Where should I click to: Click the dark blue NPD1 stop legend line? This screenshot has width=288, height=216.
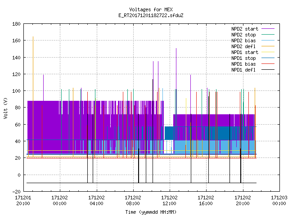268,58
